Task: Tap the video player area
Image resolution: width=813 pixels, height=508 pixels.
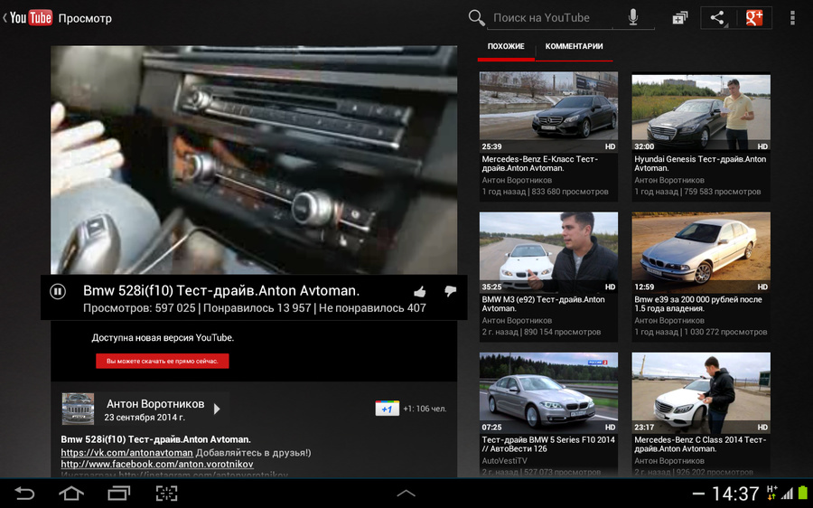Action: 254,160
